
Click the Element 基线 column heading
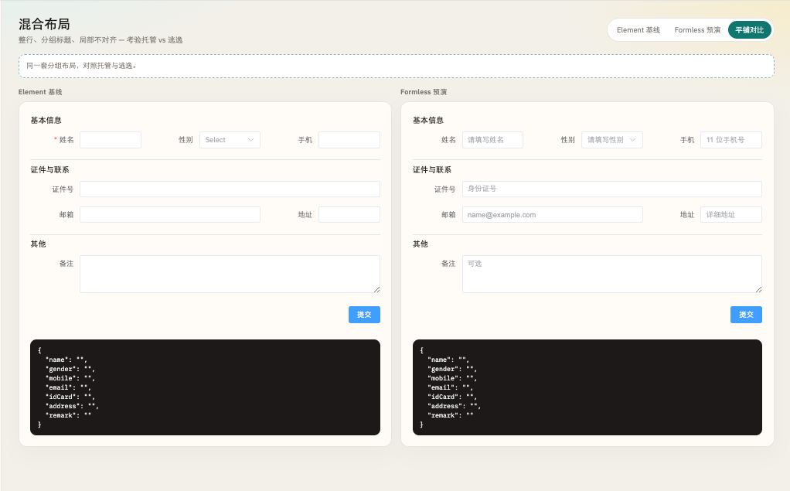[40, 92]
